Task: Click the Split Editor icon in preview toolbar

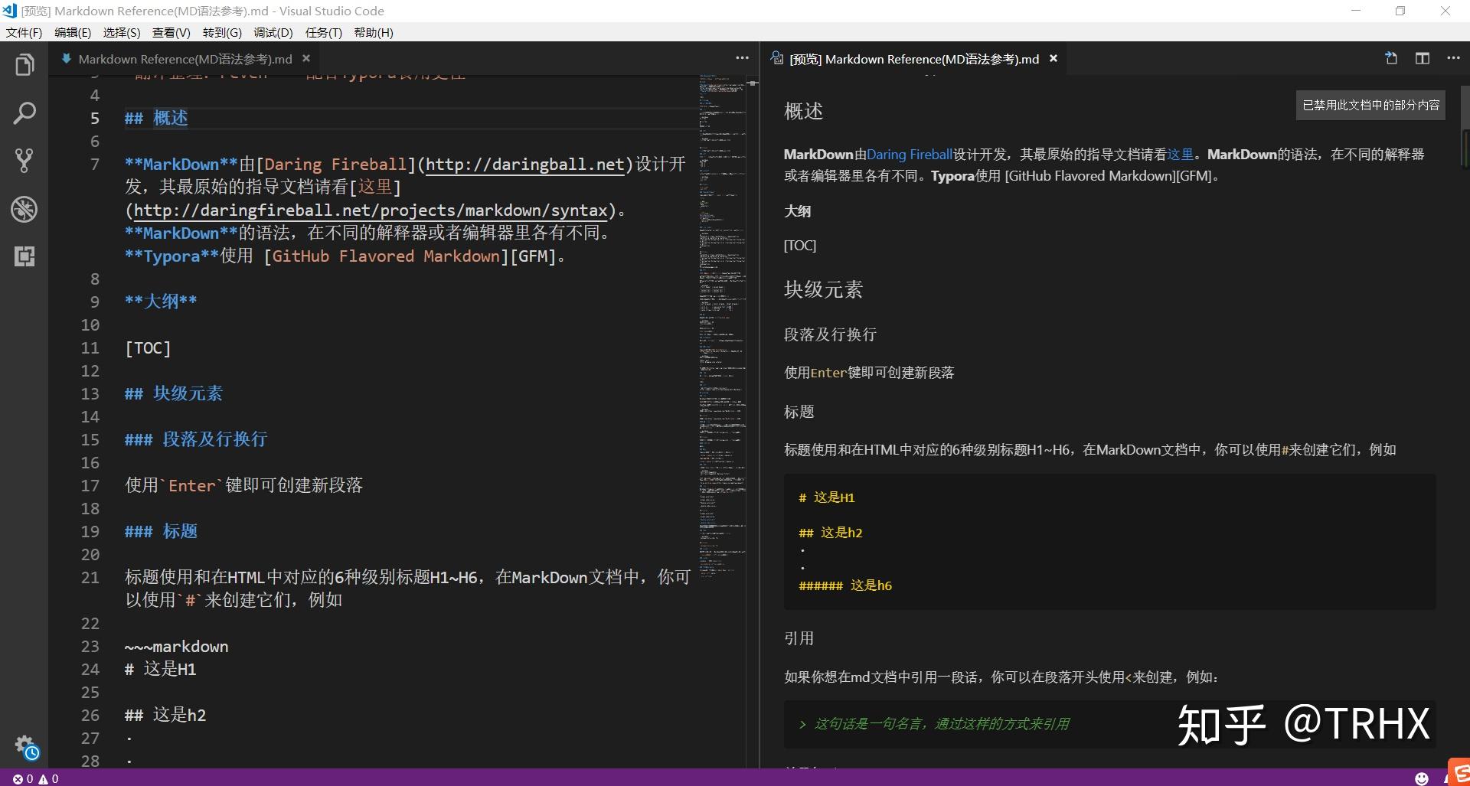Action: (x=1423, y=58)
